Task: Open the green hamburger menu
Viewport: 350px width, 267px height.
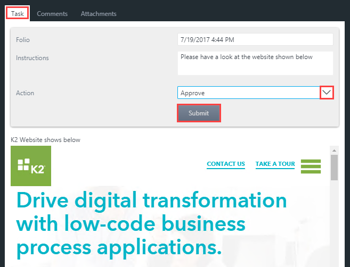Action: (x=311, y=166)
